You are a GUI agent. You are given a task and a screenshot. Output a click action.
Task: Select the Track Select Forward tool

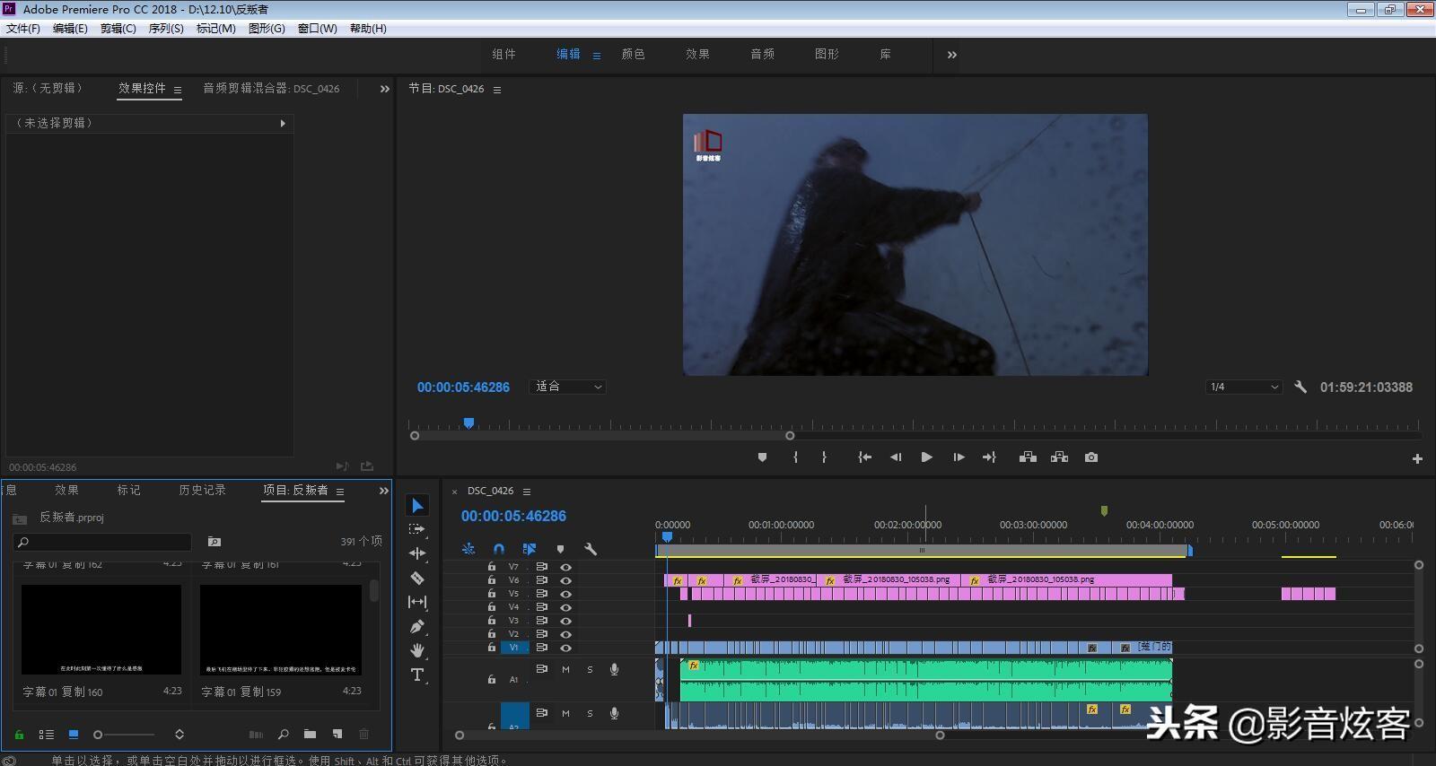417,530
